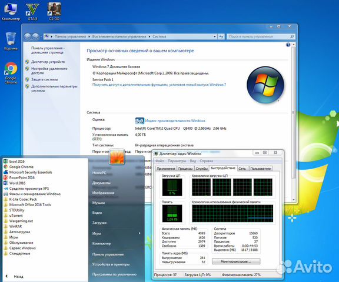Switch to the Пользователи tab

pyautogui.click(x=261, y=169)
